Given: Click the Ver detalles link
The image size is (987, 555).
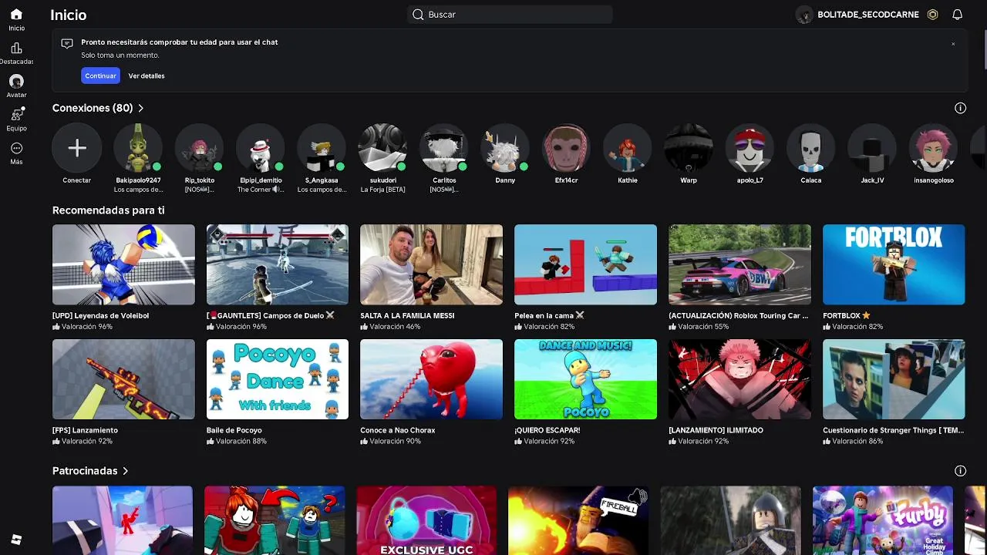Looking at the screenshot, I should 147,76.
